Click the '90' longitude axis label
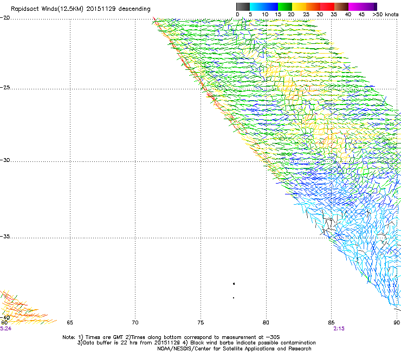The image size is (401, 352). pos(397,322)
